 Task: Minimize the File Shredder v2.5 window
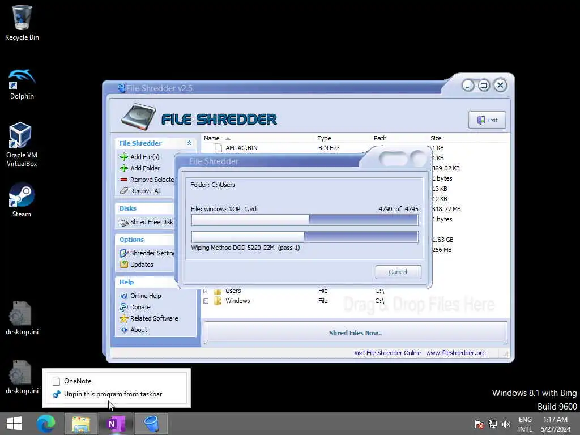[467, 86]
